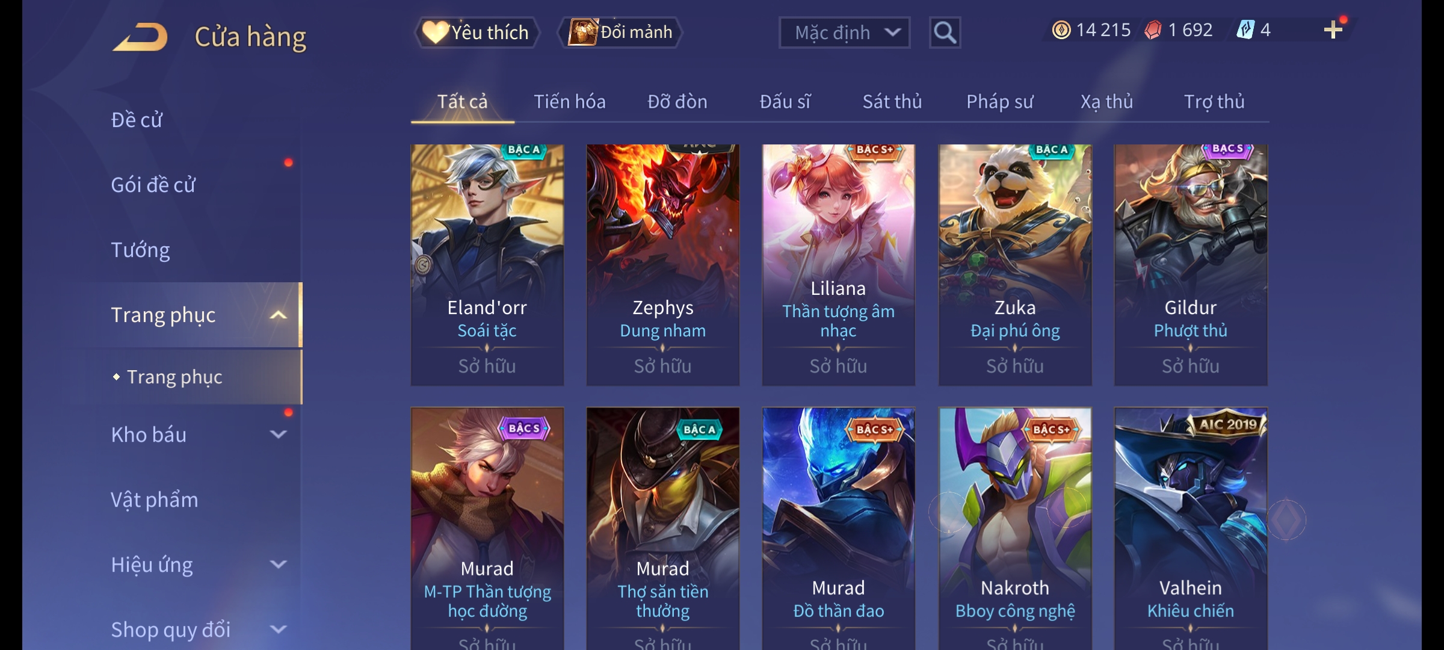1444x650 pixels.
Task: Open Yêu thích heart favorites
Action: pyautogui.click(x=477, y=32)
